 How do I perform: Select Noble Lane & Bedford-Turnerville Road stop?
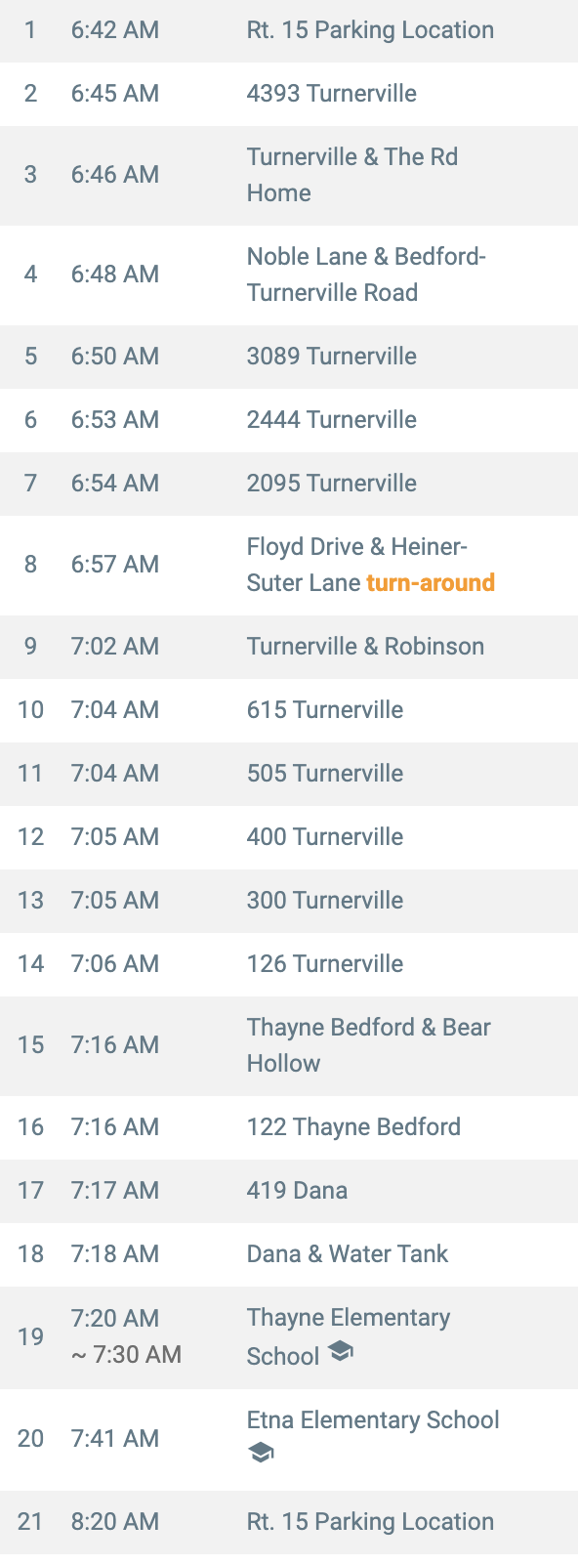coord(289,276)
